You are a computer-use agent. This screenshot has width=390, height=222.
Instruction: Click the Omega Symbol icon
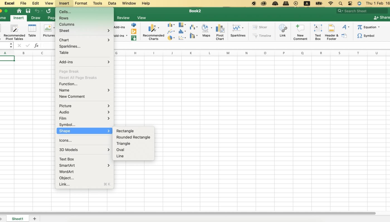(x=360, y=36)
